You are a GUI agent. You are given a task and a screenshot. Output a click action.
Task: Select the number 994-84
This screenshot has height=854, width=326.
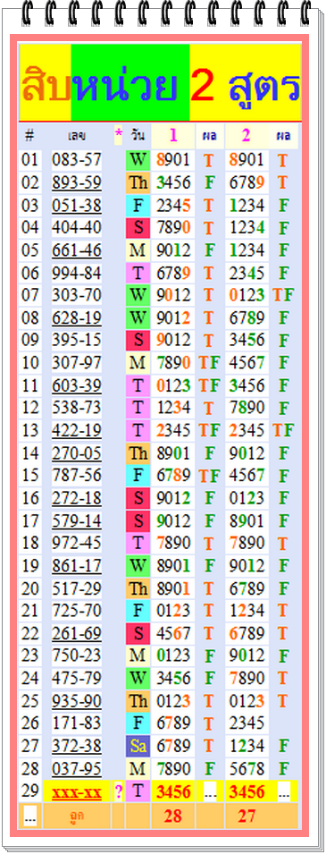[x=77, y=273]
